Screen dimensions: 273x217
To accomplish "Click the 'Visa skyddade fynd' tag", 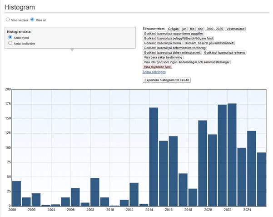I will (x=159, y=67).
